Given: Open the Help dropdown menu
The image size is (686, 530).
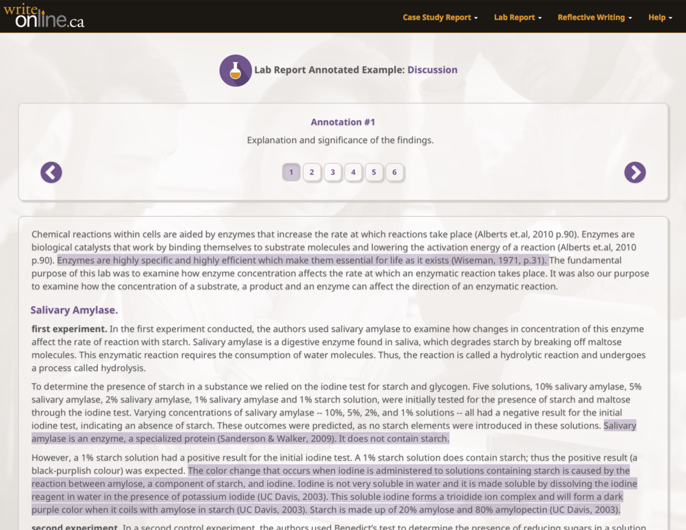Looking at the screenshot, I should tap(660, 17).
